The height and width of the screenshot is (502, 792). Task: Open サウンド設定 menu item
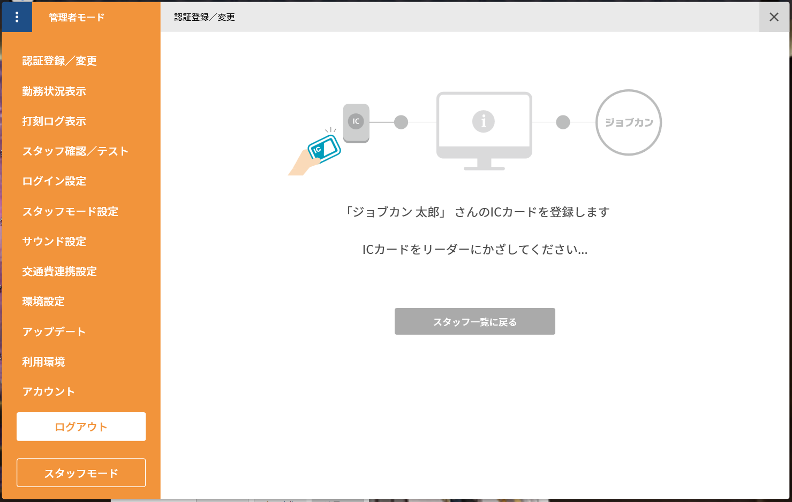(x=54, y=242)
